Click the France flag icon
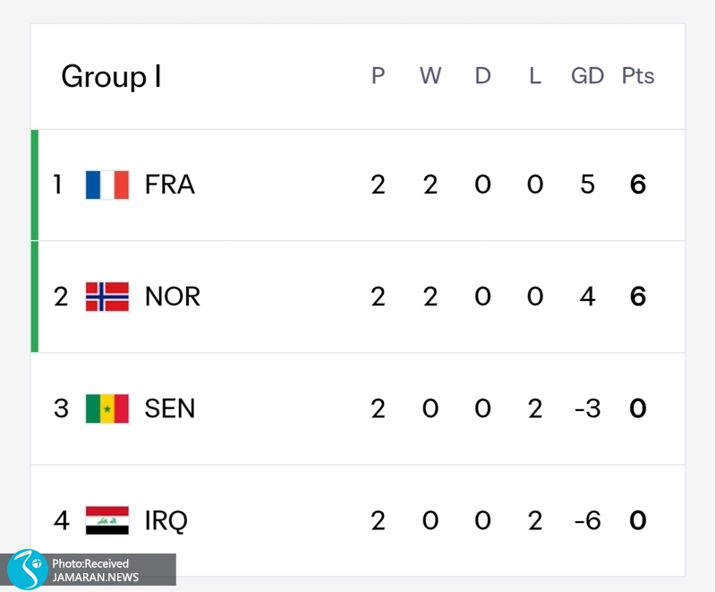The width and height of the screenshot is (716, 592). [107, 184]
